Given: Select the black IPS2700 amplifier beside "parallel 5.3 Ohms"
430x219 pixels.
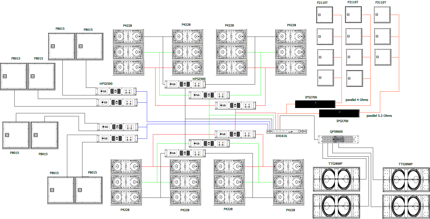Looking at the screenshot, I should 339,113.
